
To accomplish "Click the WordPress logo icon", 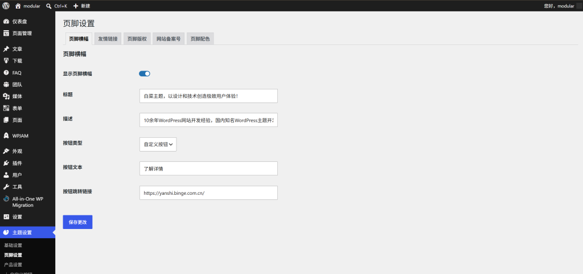I will click(6, 6).
